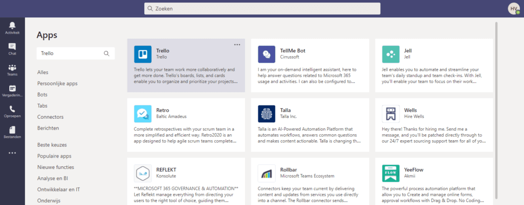524x205 pixels.
Task: Click the Trello card title
Action: click(x=163, y=51)
